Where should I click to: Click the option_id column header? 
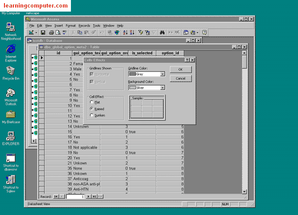tap(170, 53)
